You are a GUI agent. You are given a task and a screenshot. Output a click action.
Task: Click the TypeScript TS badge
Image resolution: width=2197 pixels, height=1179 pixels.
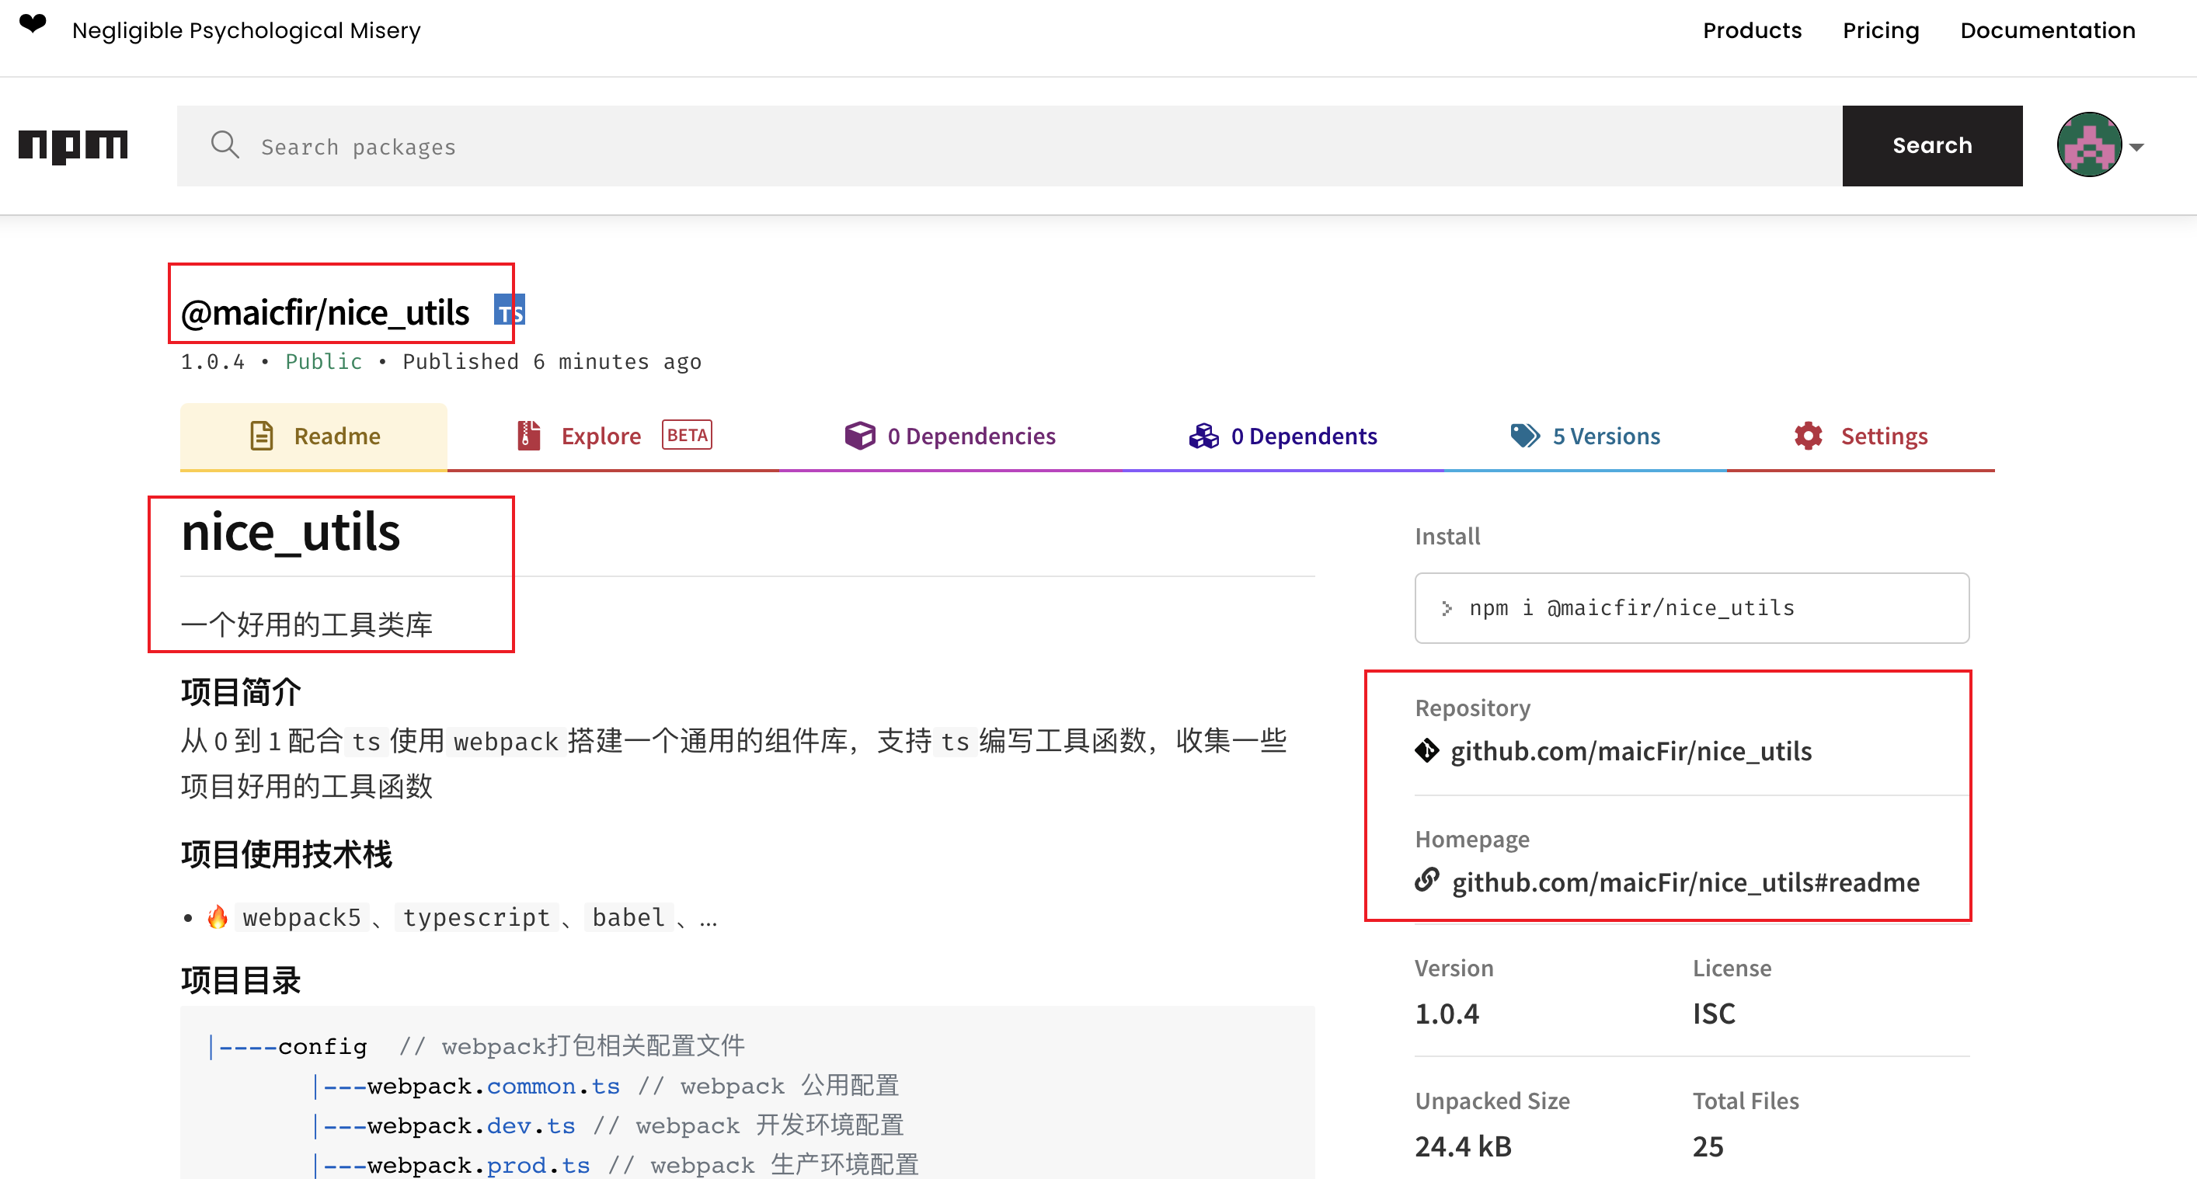[x=509, y=309]
